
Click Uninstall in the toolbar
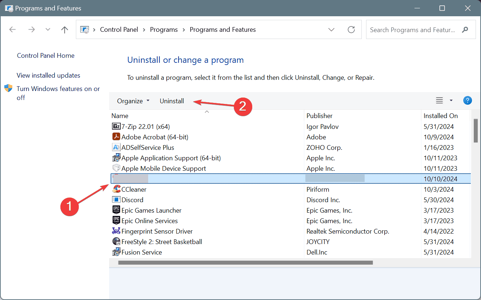172,101
